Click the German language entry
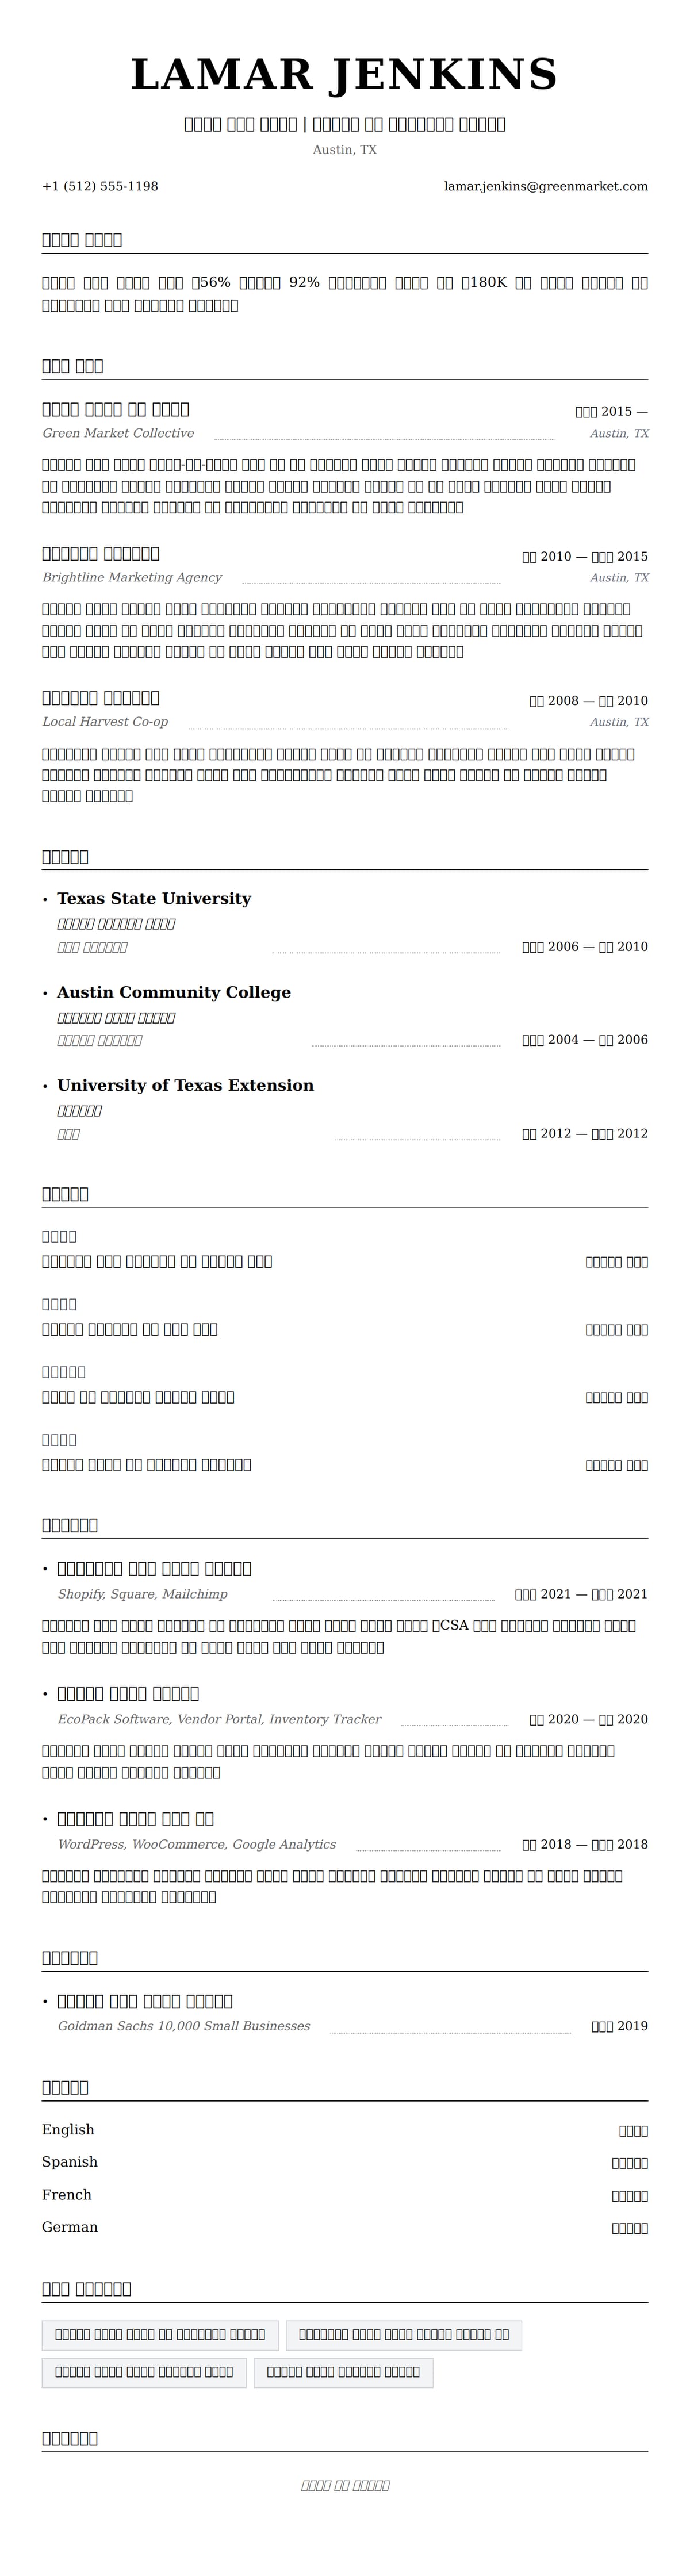The width and height of the screenshot is (690, 2576). click(70, 2227)
